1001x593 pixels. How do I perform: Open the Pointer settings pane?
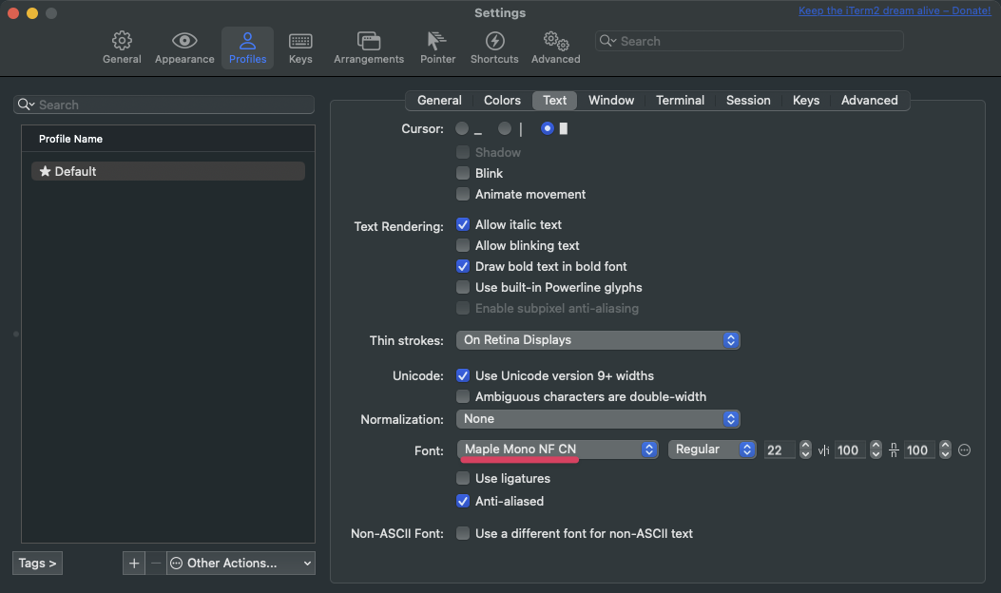click(437, 48)
